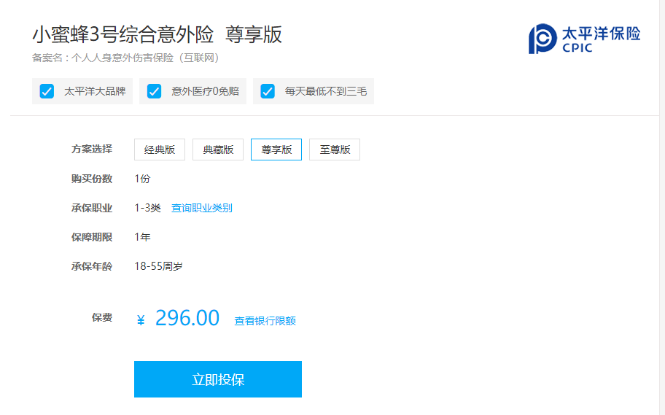665x415 pixels.
Task: Click the 保费 label
Action: pos(102,317)
